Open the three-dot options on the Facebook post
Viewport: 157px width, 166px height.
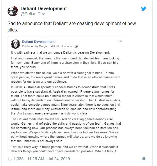(120, 41)
